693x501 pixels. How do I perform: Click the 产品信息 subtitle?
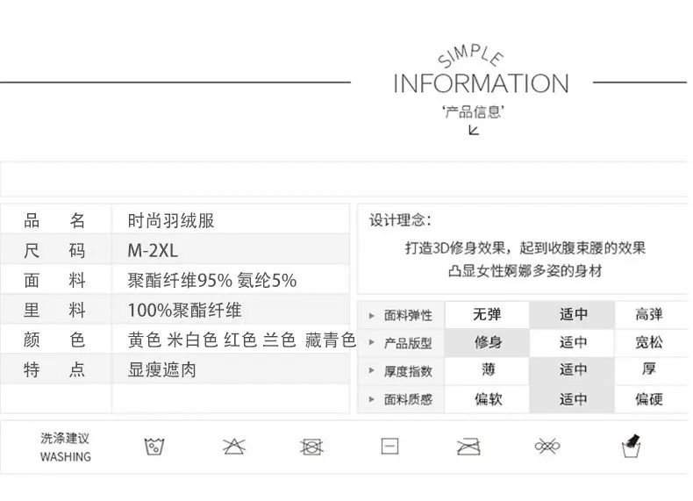tap(473, 112)
